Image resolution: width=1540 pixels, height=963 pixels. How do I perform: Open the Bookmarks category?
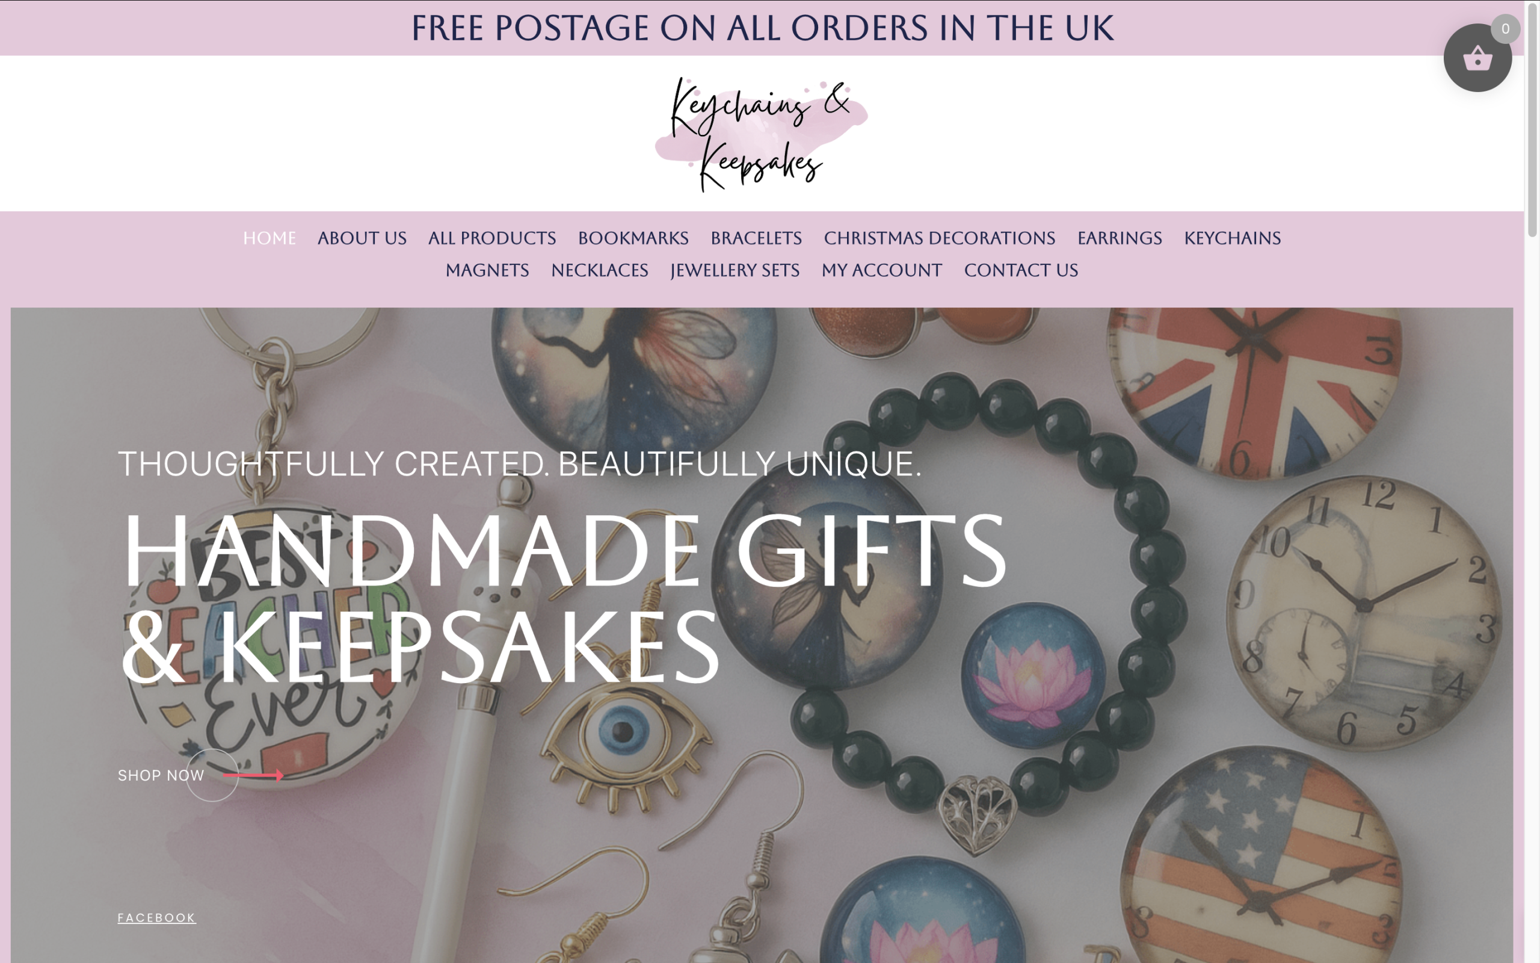coord(633,238)
